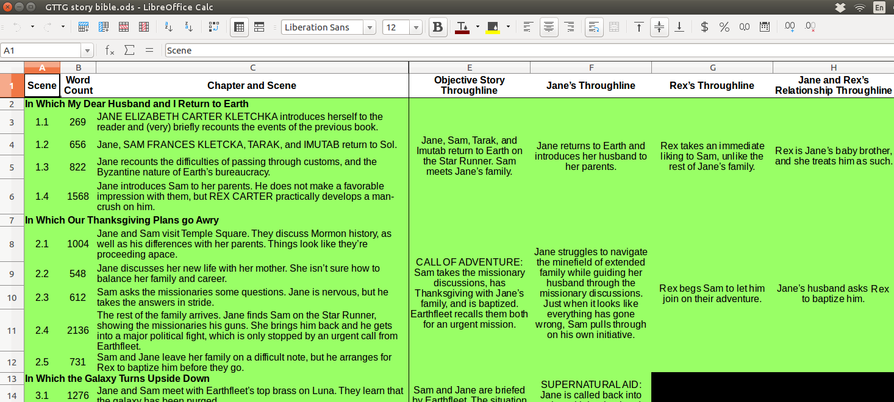The height and width of the screenshot is (402, 894).
Task: Select the cell 'Jane's husband asks Rex to baptize him'
Action: [x=833, y=294]
